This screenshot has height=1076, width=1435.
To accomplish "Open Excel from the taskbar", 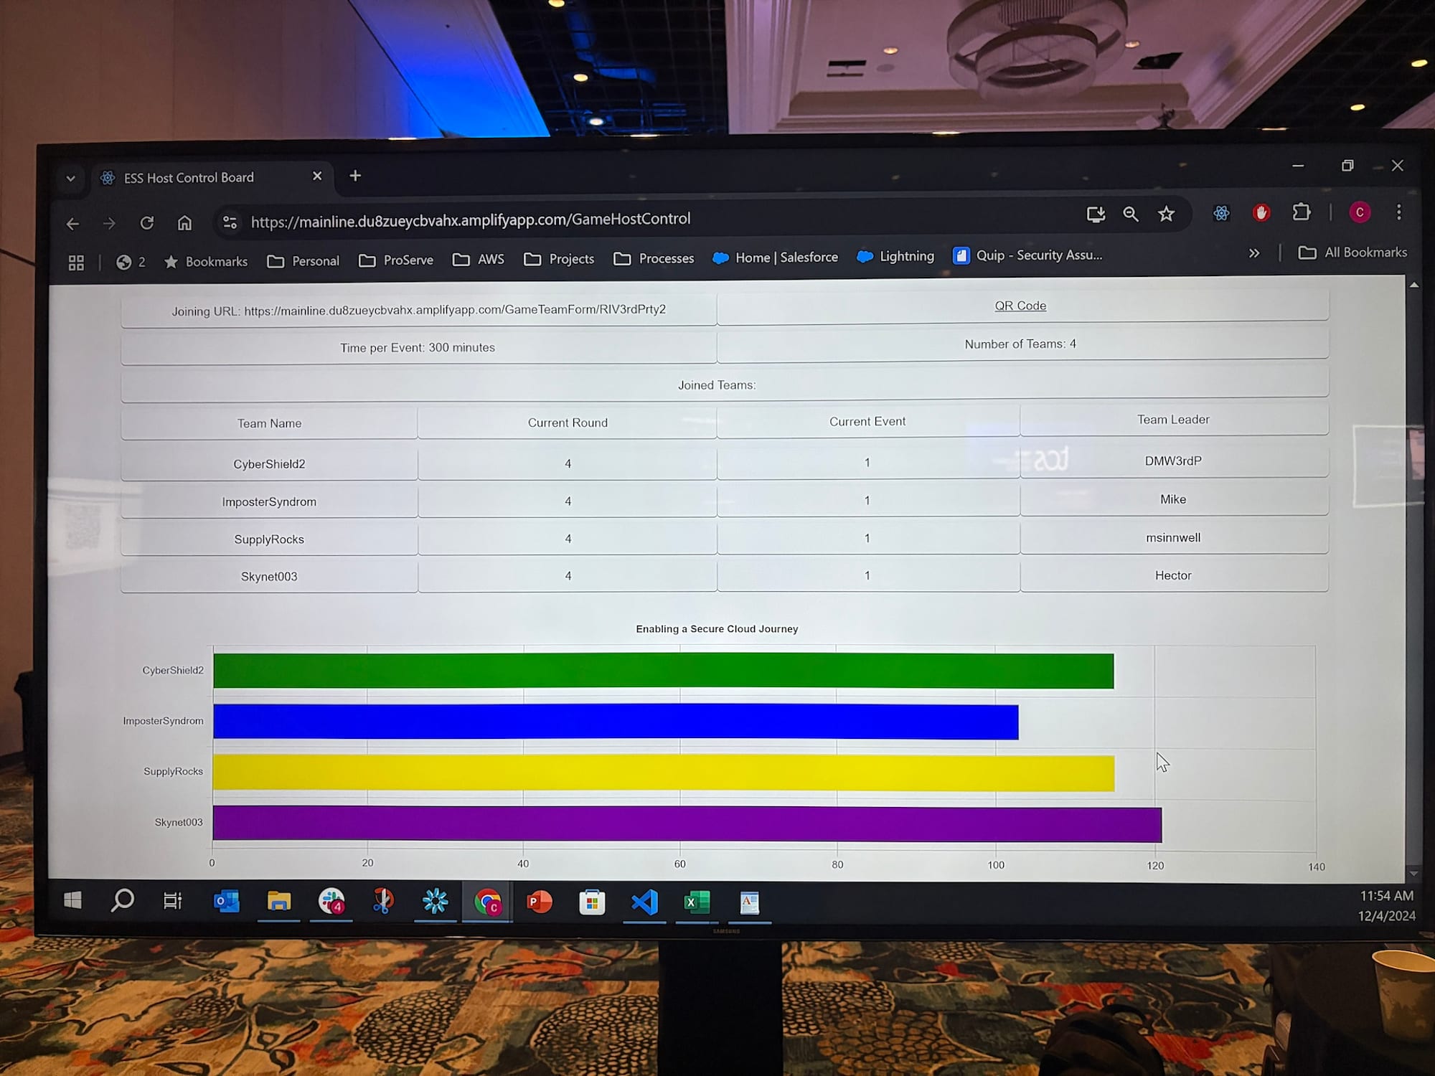I will [697, 902].
